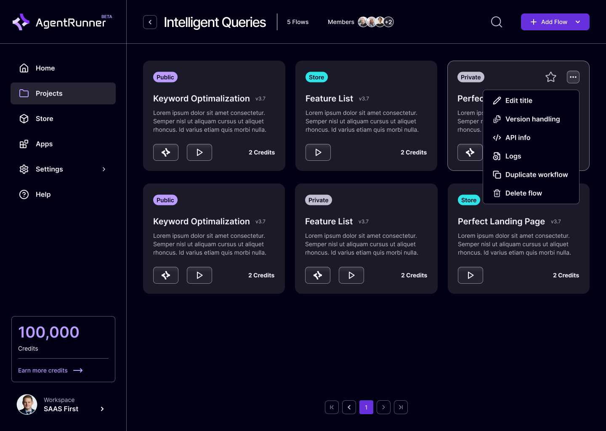Choose Delete flow in the open menu

pyautogui.click(x=524, y=193)
